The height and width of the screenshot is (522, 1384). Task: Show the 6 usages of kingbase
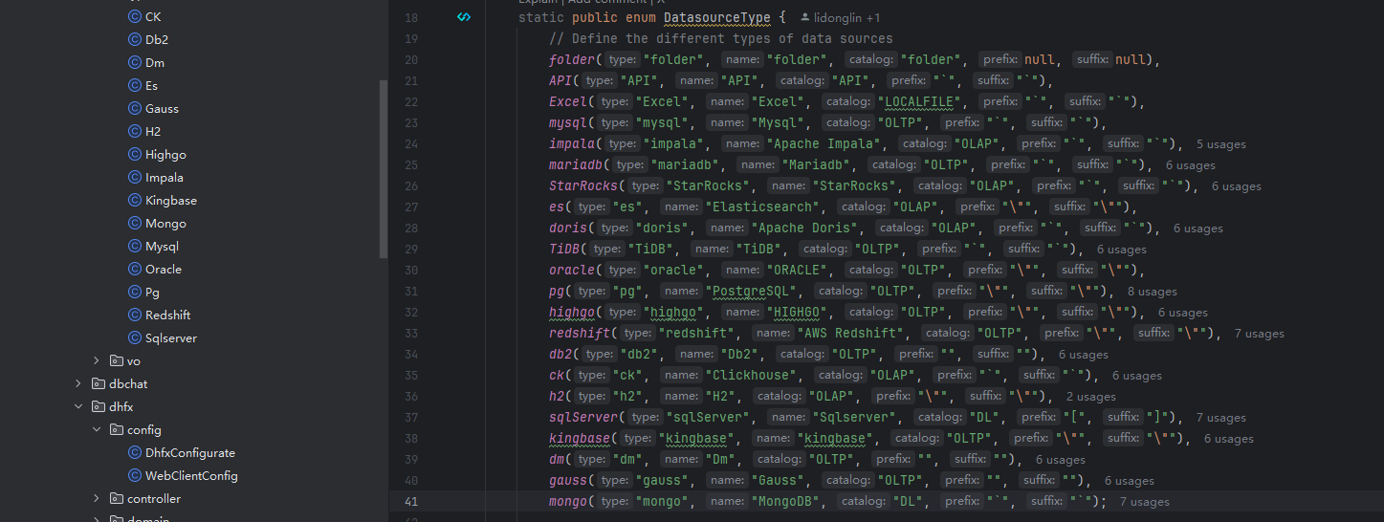pyautogui.click(x=1229, y=439)
